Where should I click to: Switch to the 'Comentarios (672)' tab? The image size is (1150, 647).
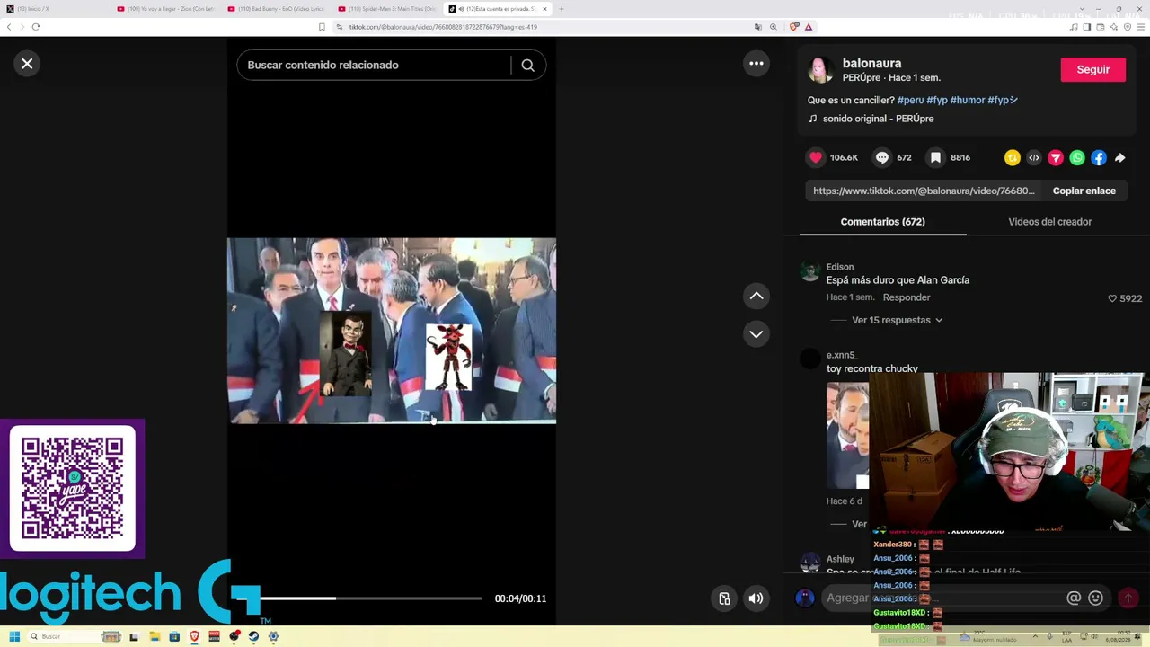(882, 221)
